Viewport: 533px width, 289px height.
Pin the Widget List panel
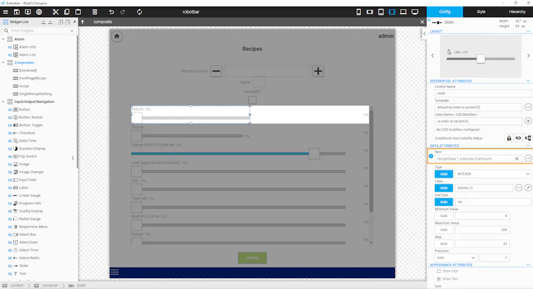tap(75, 22)
